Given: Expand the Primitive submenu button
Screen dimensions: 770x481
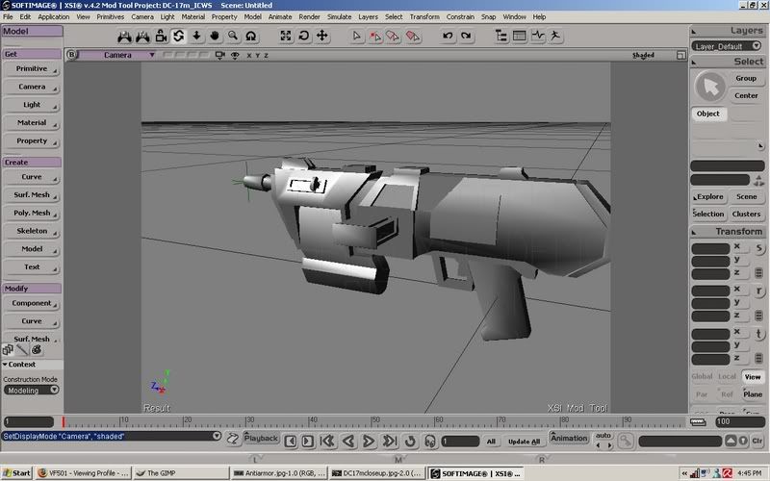Looking at the screenshot, I should click(32, 68).
